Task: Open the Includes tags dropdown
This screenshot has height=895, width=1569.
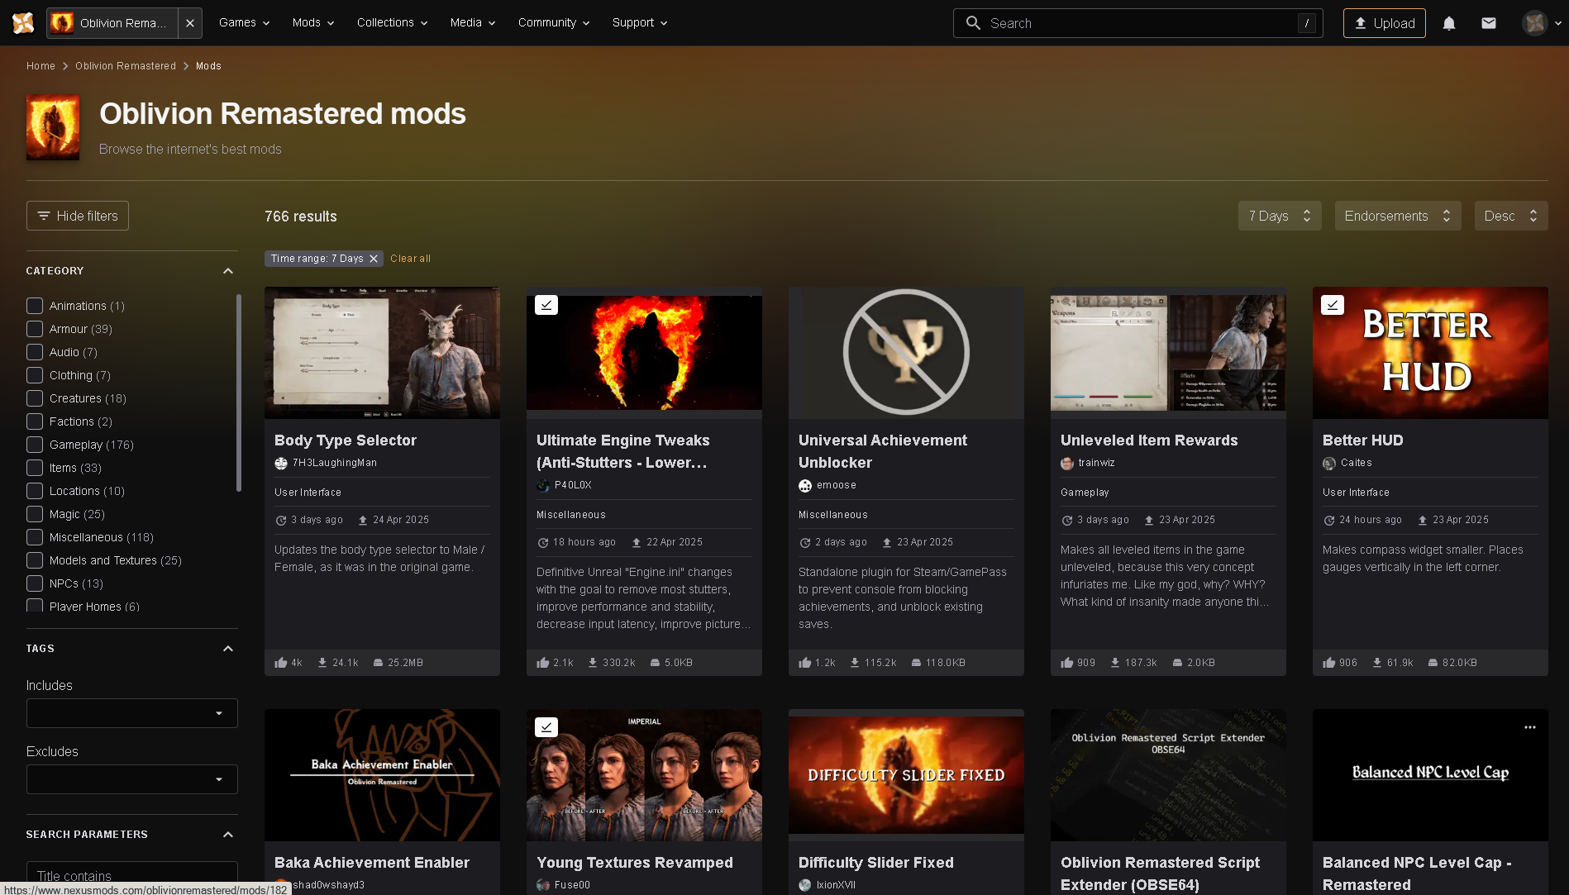Action: (x=132, y=713)
